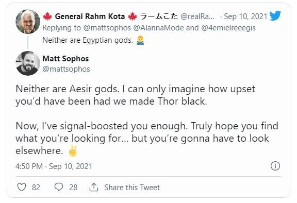
Task: Open Matt Sophos's profile picture
Action: click(28, 63)
